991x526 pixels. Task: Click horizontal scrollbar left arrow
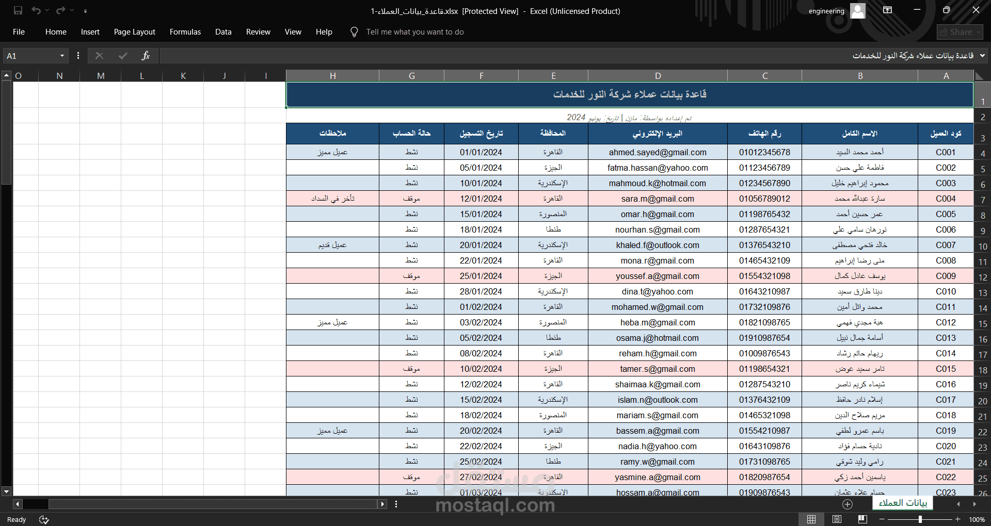(x=18, y=504)
